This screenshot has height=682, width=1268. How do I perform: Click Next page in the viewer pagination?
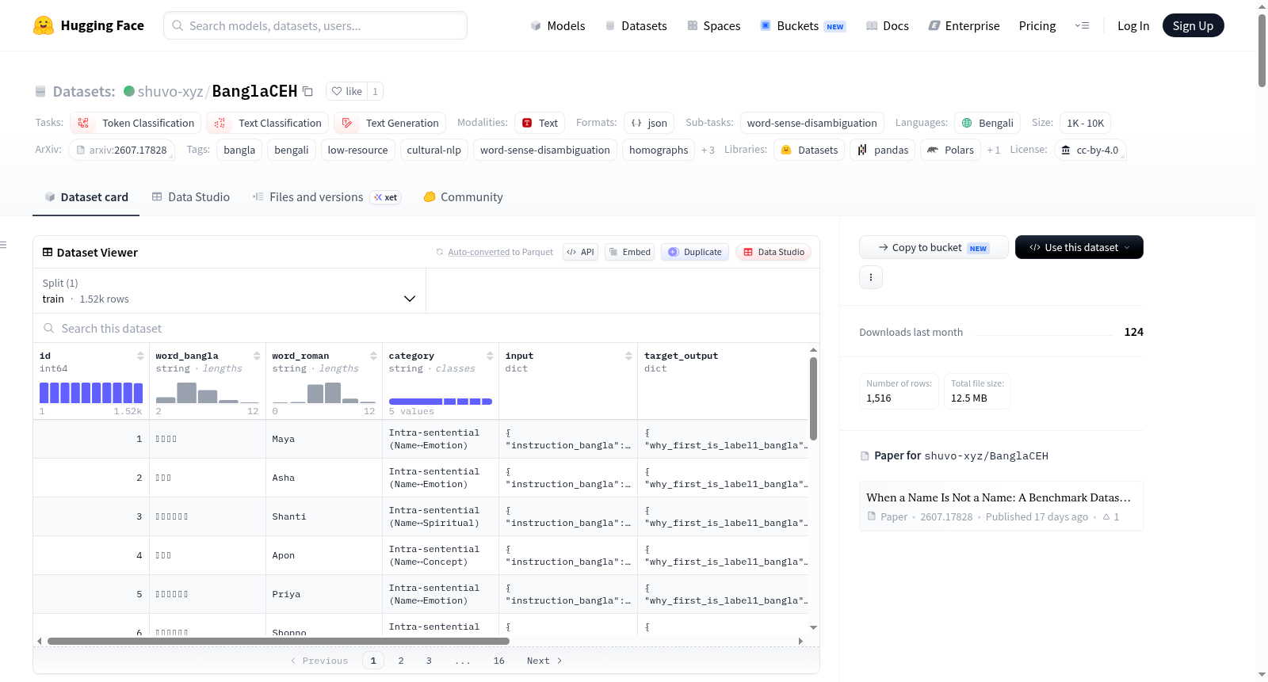(x=544, y=661)
